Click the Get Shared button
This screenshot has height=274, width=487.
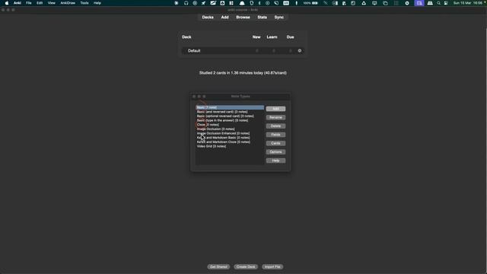(x=218, y=266)
